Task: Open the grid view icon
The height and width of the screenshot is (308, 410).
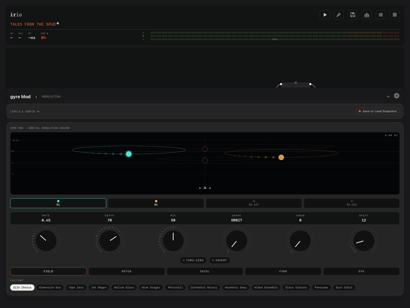Action: [x=395, y=15]
